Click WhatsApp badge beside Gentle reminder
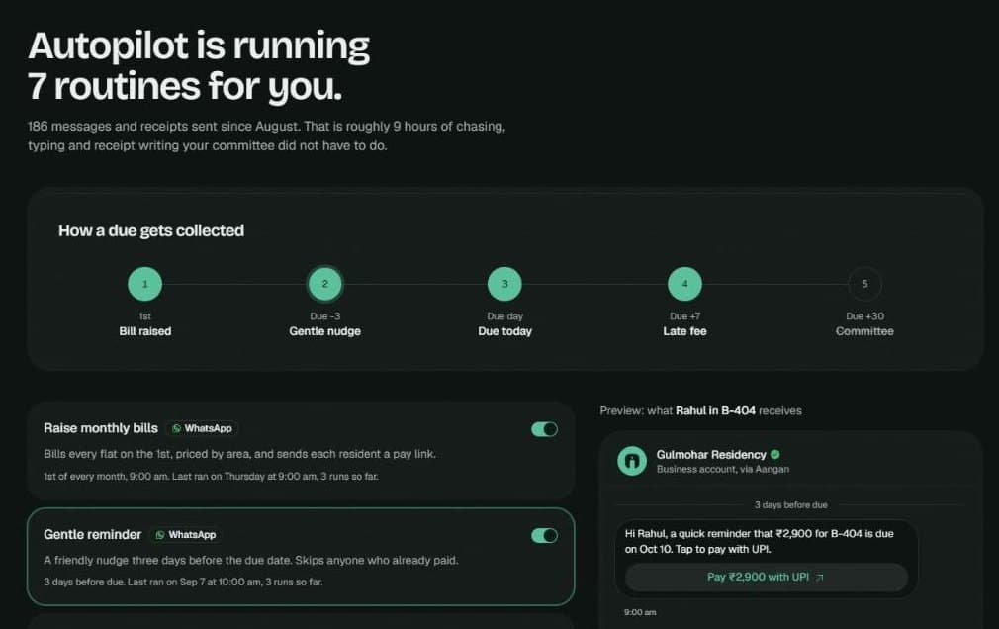 [x=186, y=535]
